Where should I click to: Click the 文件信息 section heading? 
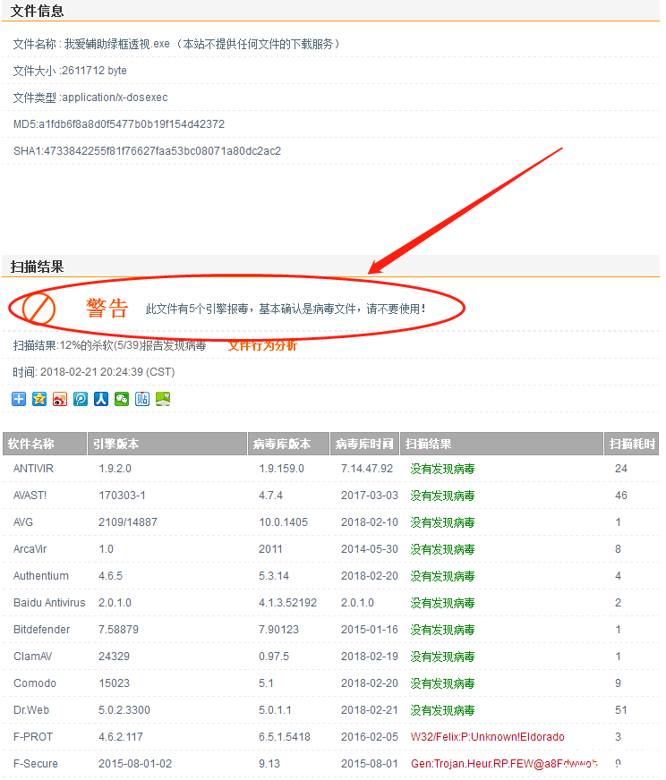point(38,11)
